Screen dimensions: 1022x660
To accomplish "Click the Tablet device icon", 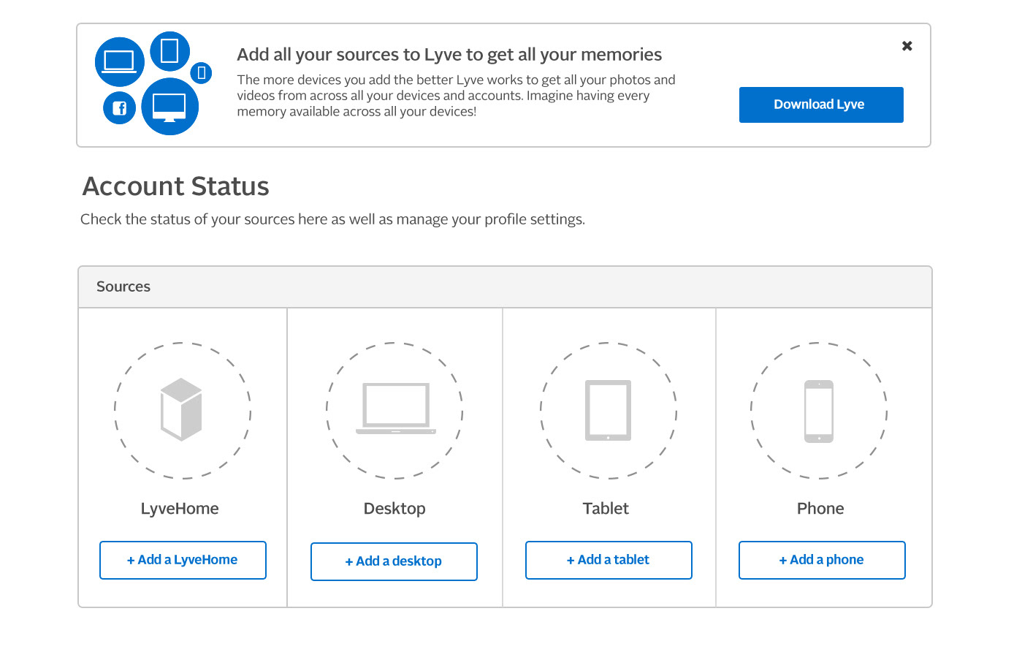I will click(608, 410).
